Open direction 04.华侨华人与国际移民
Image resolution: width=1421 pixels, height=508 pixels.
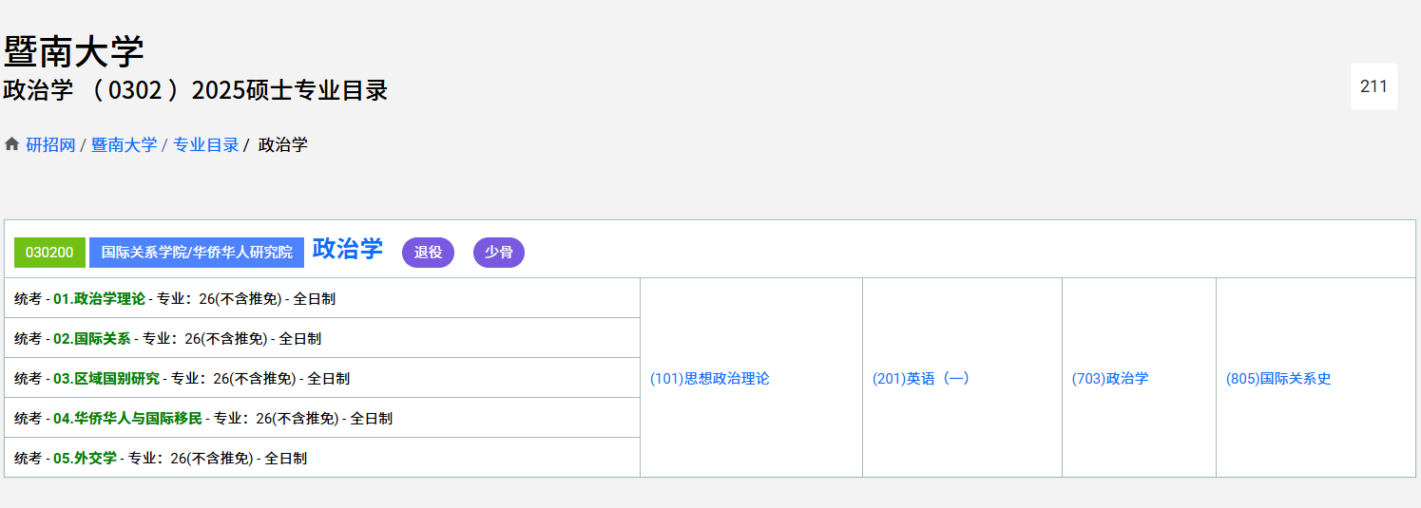coord(127,419)
